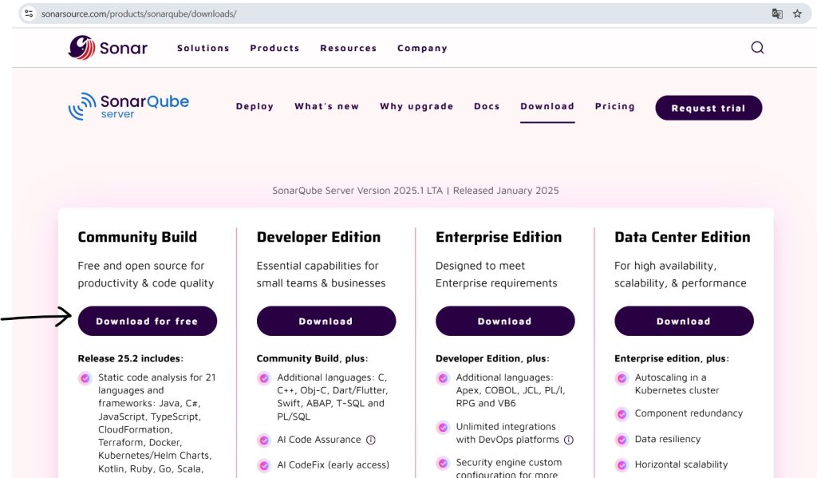The image size is (817, 478).
Task: Click checkmark icon beside Data resiliency
Action: coord(622,440)
